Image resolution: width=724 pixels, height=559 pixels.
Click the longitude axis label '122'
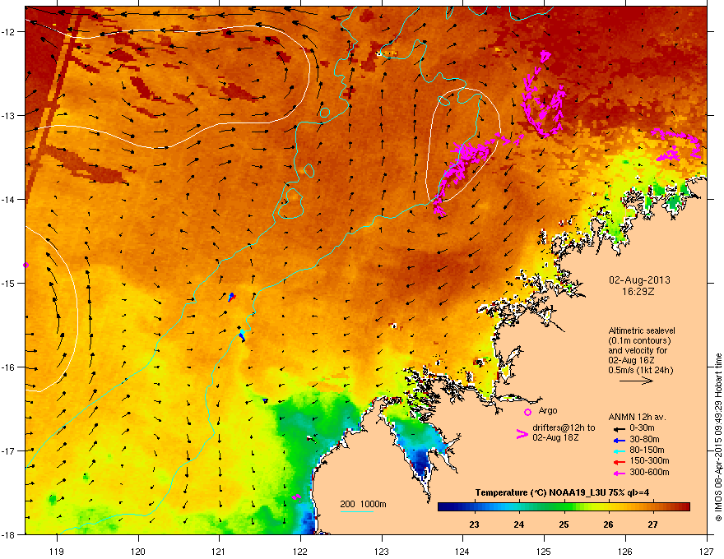[300, 551]
